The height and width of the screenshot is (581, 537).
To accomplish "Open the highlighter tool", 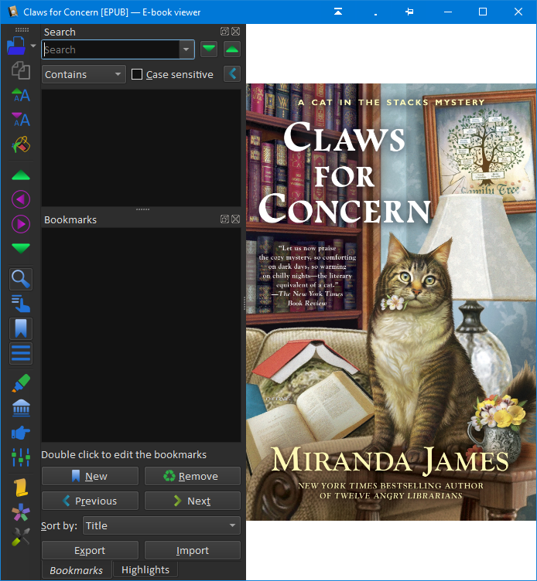I will coord(21,383).
